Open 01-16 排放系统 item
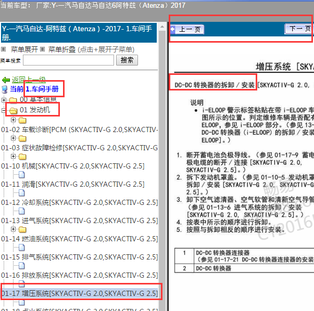The image size is (314, 311). pos(79,276)
